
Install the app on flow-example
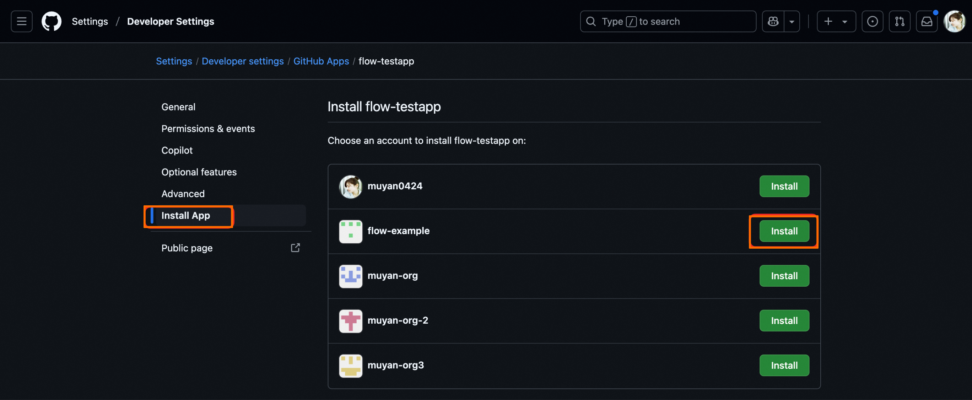784,231
